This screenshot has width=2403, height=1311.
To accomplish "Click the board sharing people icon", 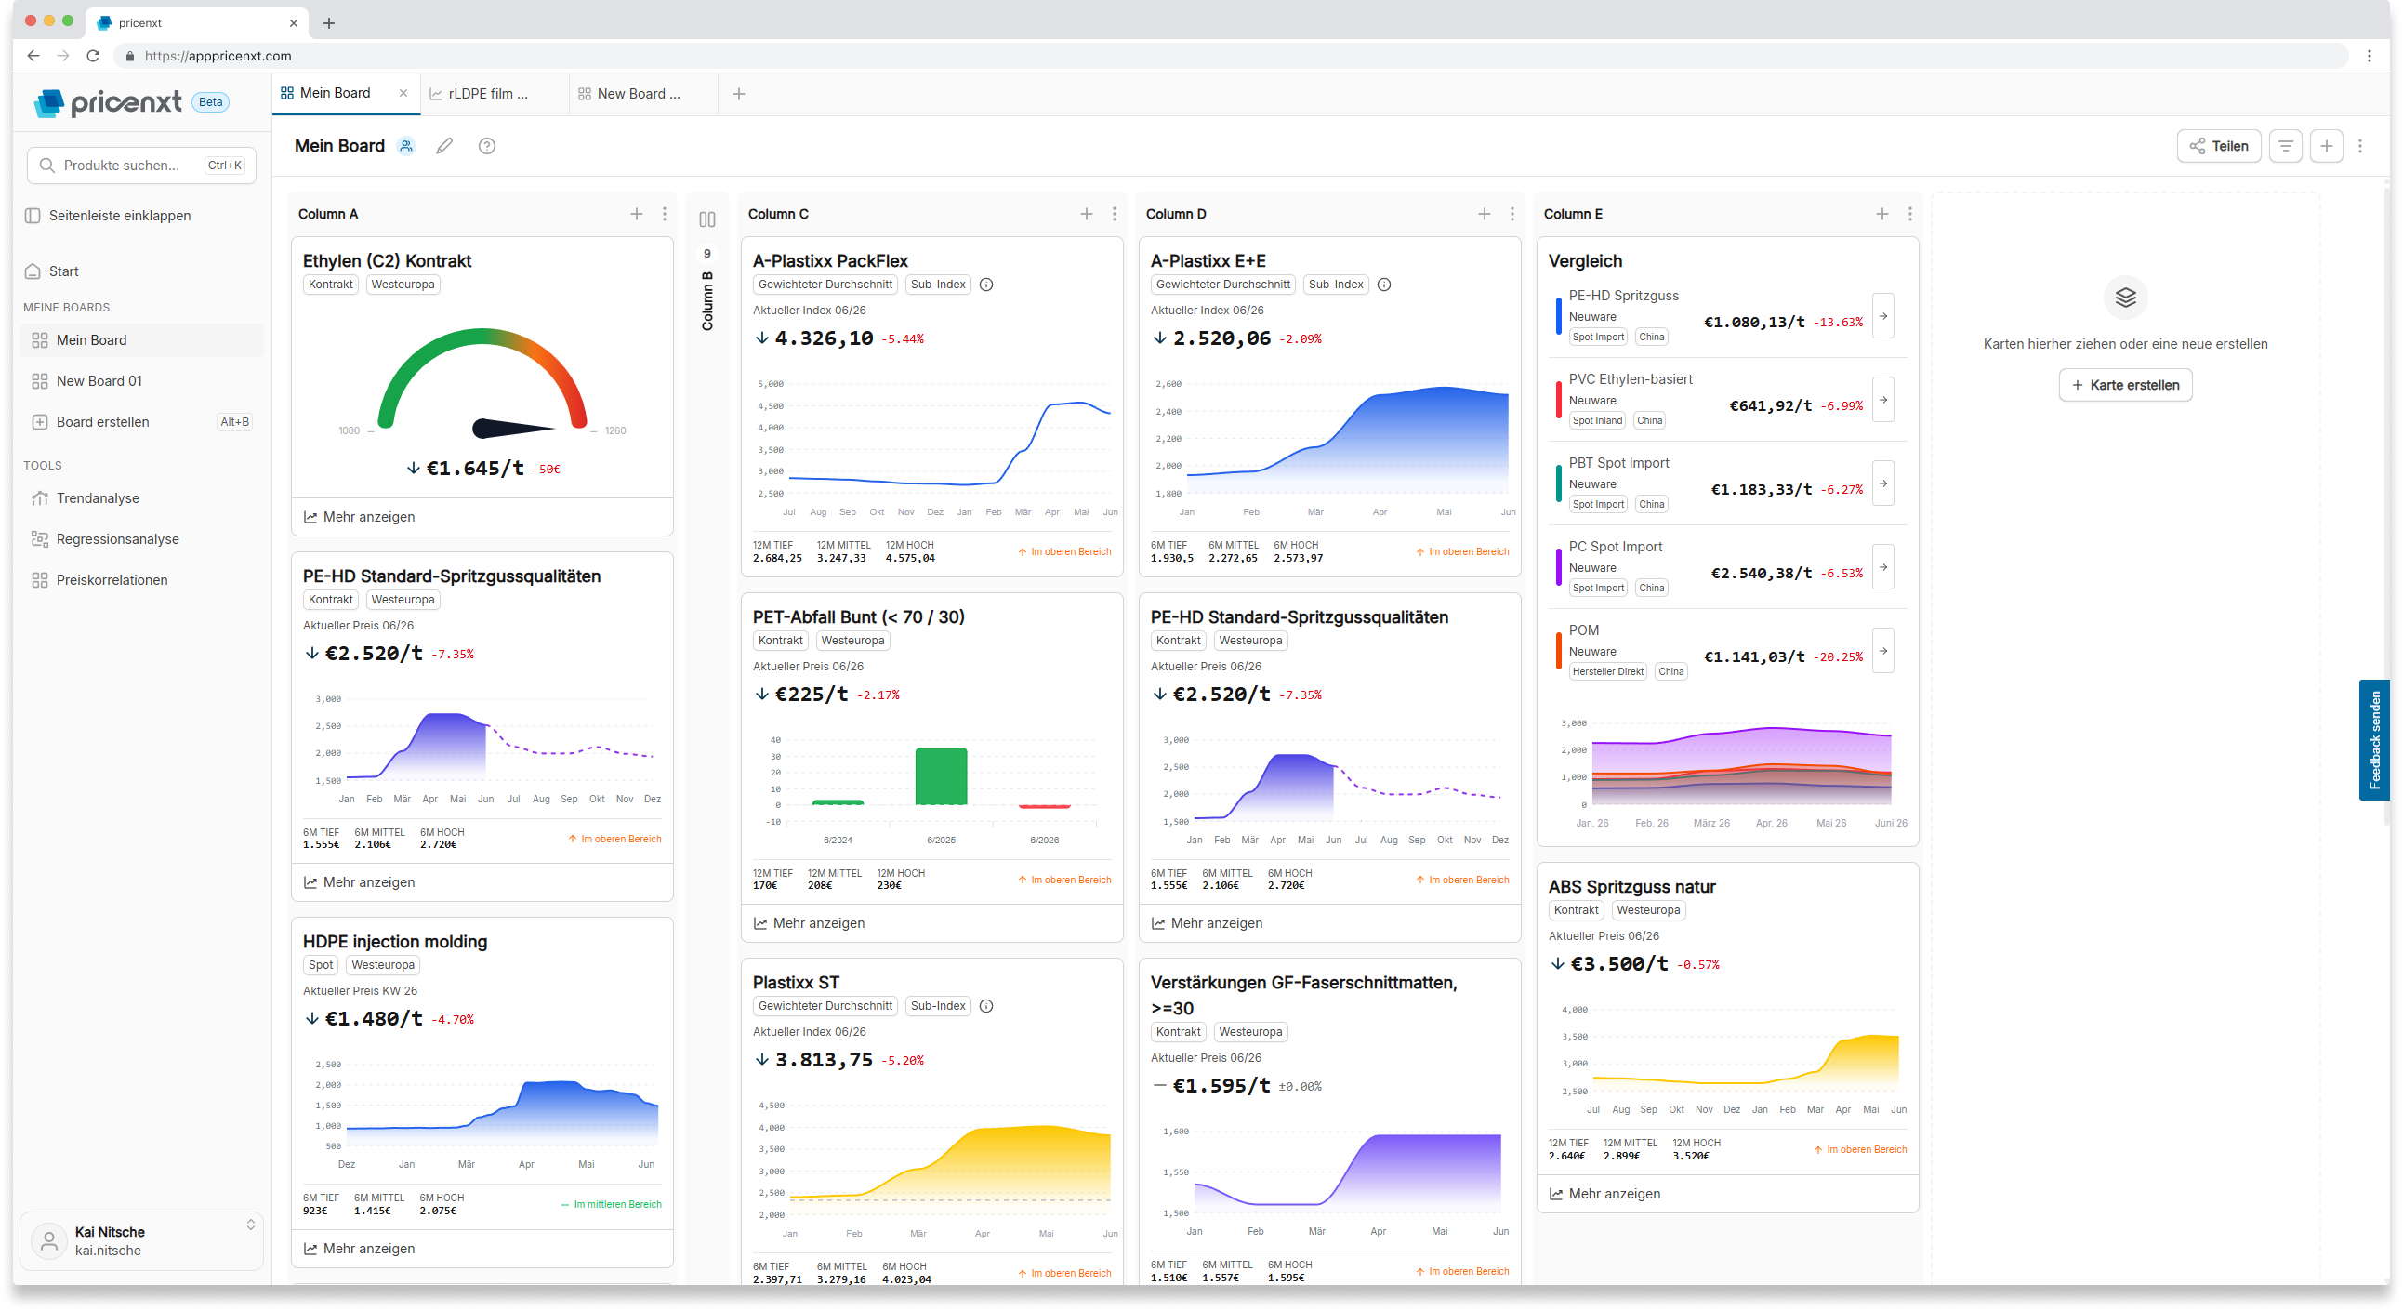I will pos(406,146).
